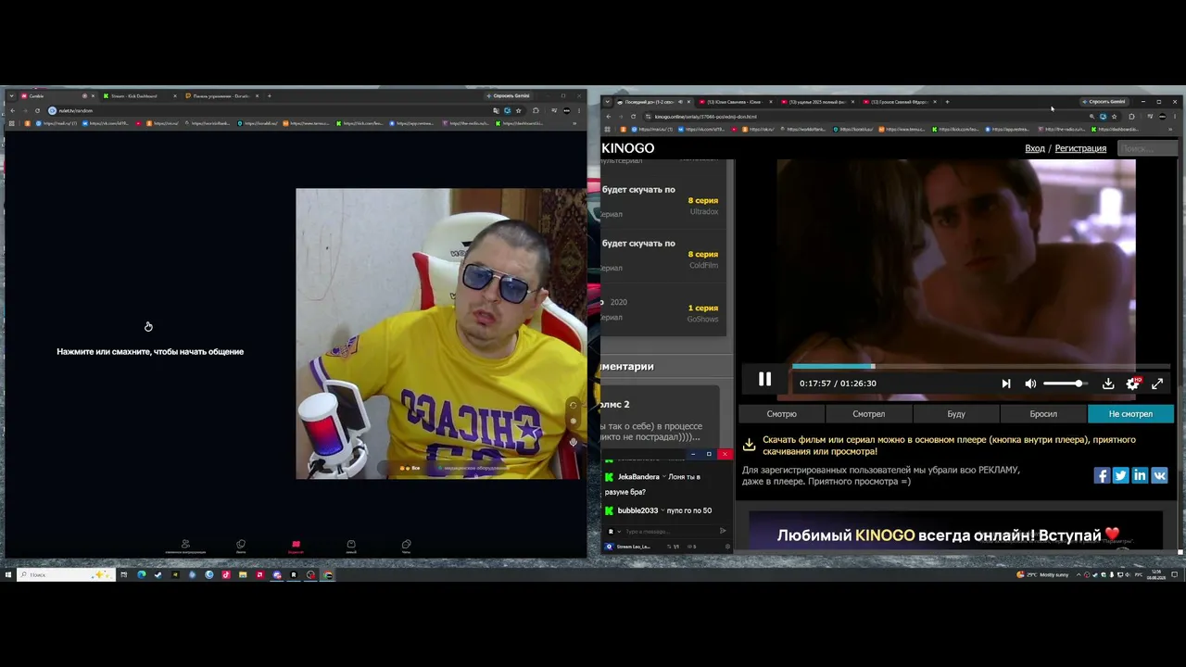Open the Windows Start menu
Image resolution: width=1186 pixels, height=667 pixels.
pyautogui.click(x=8, y=575)
